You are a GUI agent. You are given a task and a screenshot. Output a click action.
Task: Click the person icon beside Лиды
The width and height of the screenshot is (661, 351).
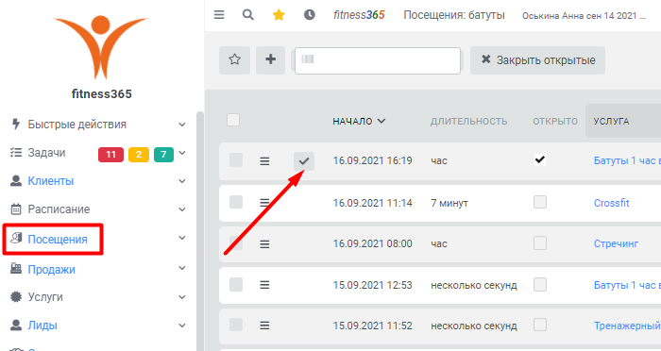[16, 326]
